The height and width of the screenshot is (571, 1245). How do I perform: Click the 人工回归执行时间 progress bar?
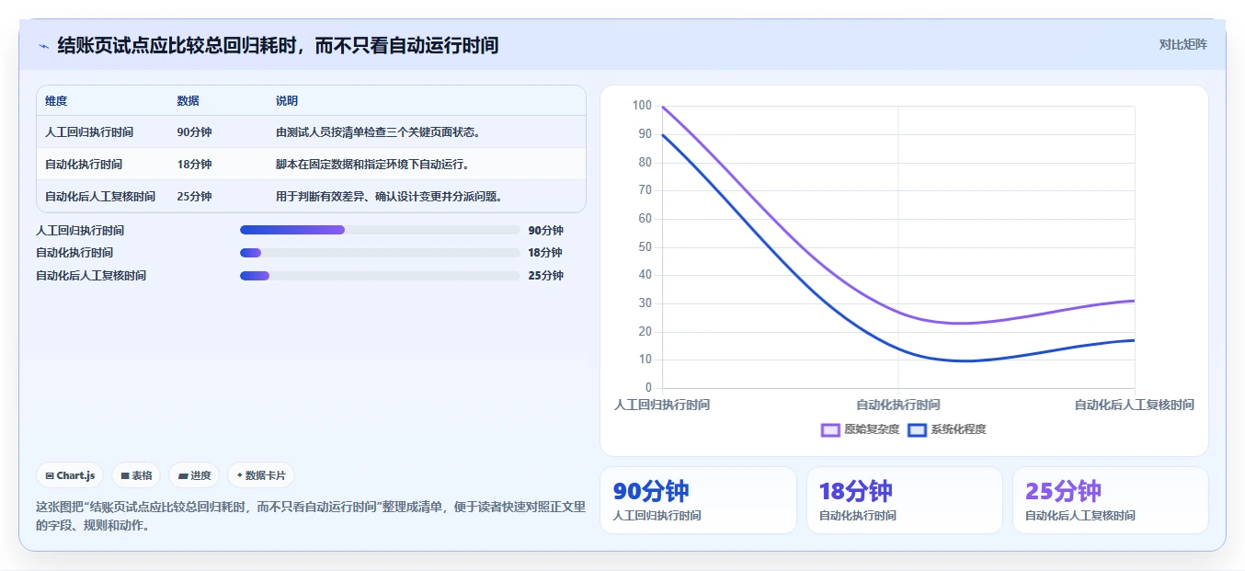click(x=380, y=230)
